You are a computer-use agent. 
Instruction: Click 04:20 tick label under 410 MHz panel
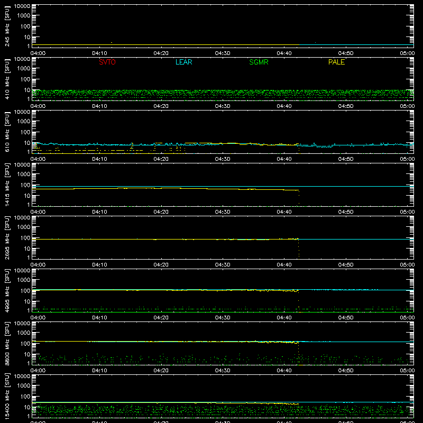pyautogui.click(x=161, y=106)
